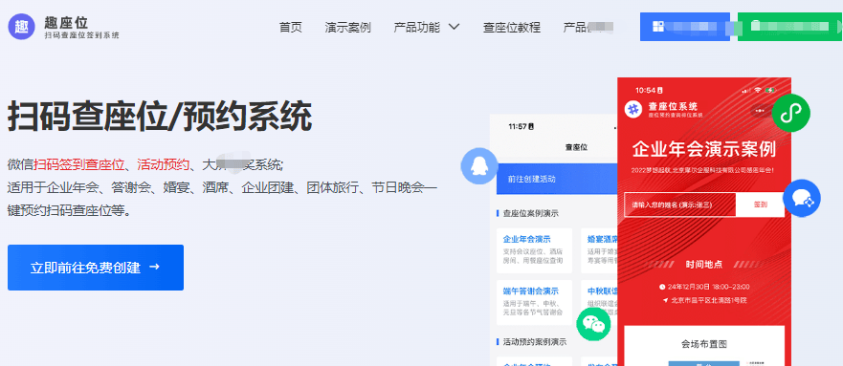843x366 pixels.
Task: Click the blue QQ penguin icon
Action: [479, 166]
